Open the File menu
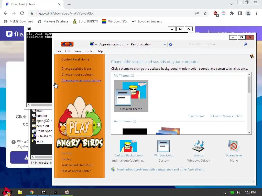 [x=59, y=51]
